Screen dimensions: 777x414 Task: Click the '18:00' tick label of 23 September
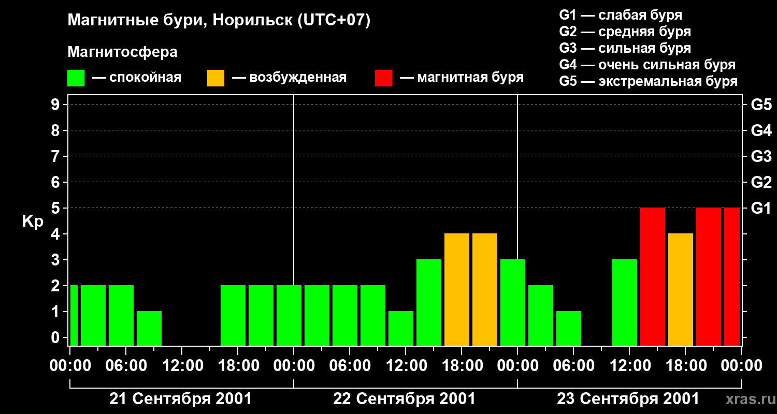pyautogui.click(x=685, y=365)
